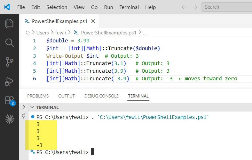Open the Run and Debug view
This screenshot has height=160, width=252.
9,81
